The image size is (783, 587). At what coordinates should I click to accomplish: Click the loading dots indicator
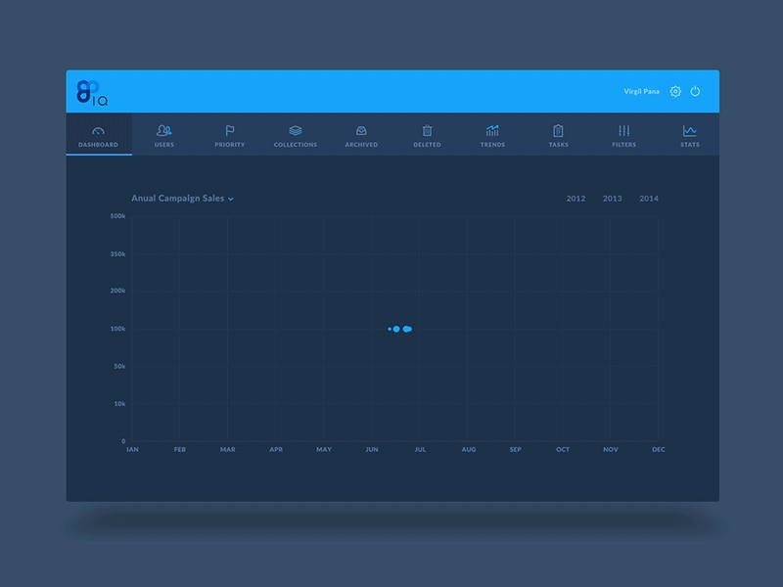(400, 329)
